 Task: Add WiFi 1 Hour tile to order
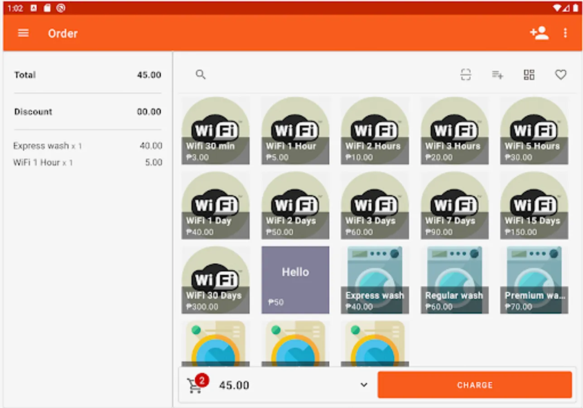coord(295,131)
